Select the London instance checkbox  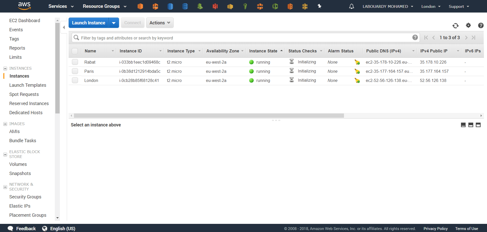[x=75, y=80]
